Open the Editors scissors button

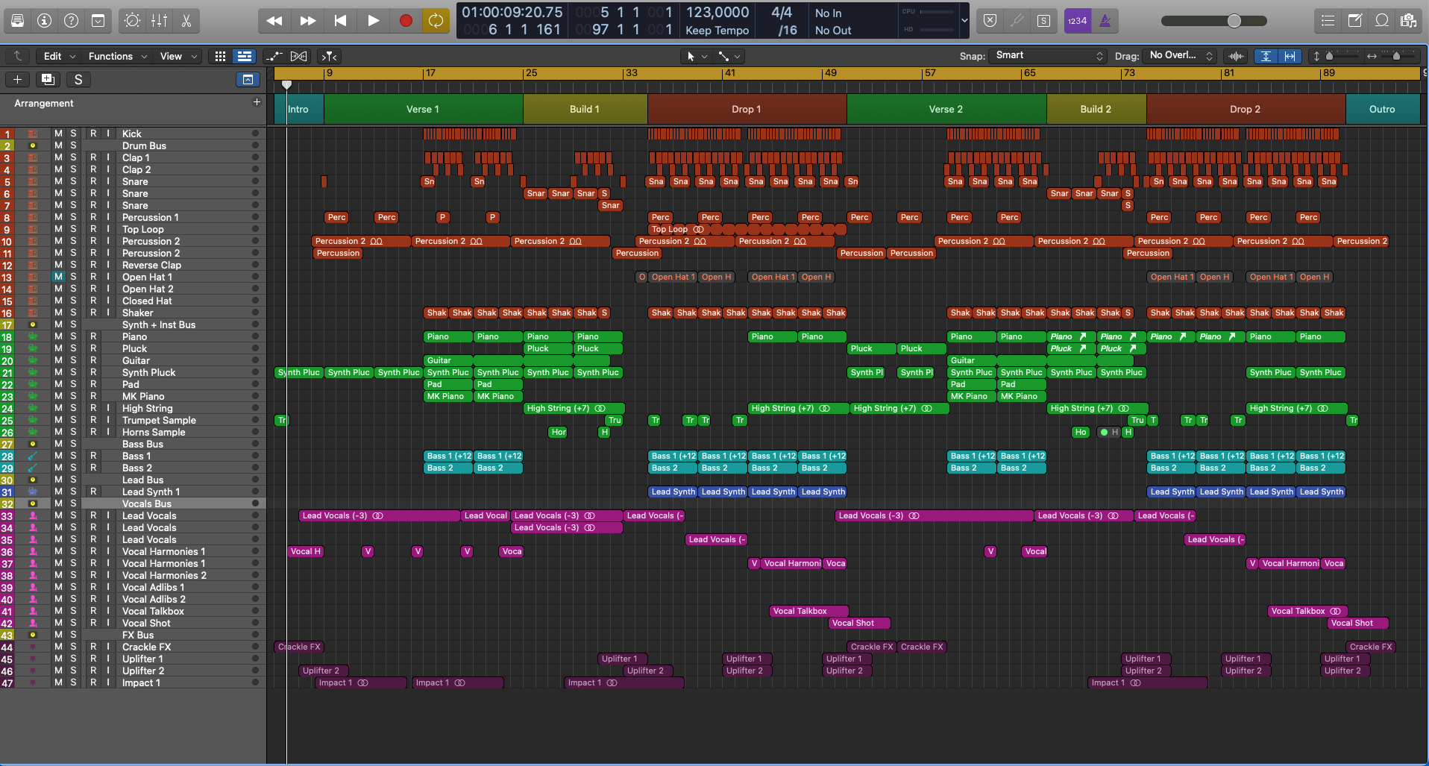[x=186, y=21]
